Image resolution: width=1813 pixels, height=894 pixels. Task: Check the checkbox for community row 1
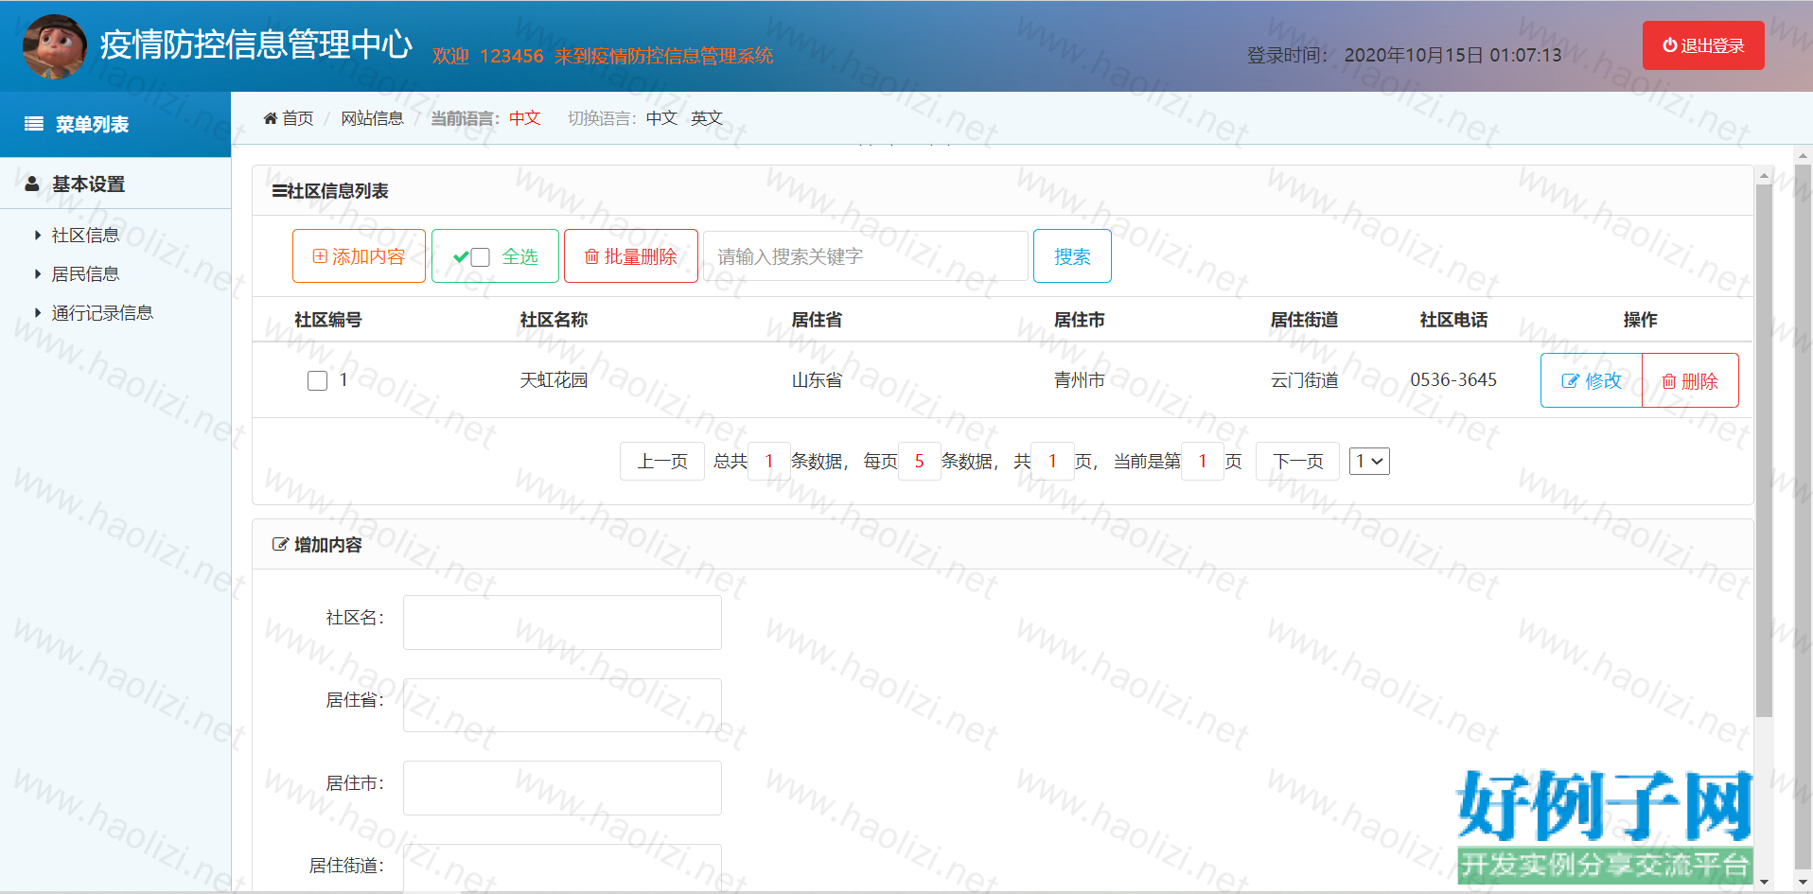tap(318, 380)
